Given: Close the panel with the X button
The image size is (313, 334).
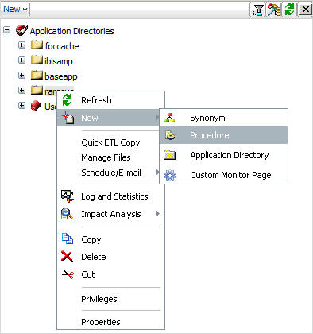Looking at the screenshot, I should point(305,10).
